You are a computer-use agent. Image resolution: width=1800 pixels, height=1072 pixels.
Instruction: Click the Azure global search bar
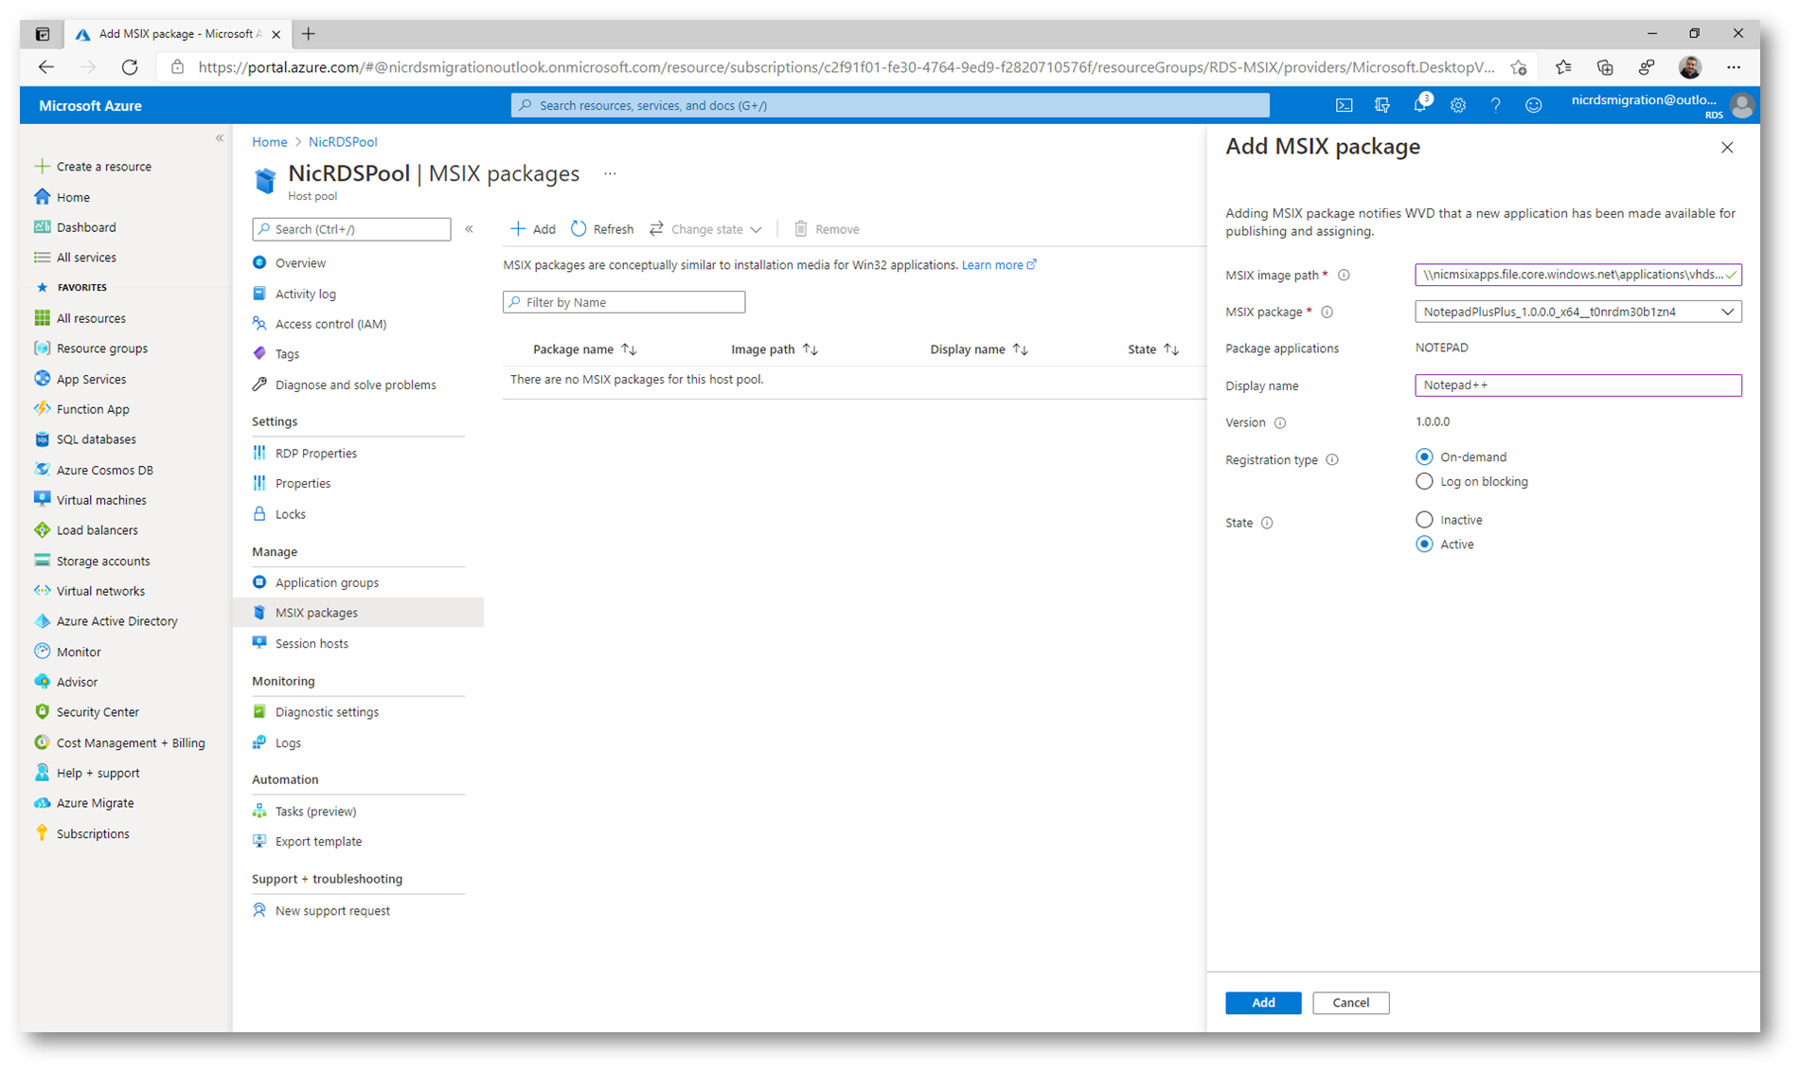[890, 105]
